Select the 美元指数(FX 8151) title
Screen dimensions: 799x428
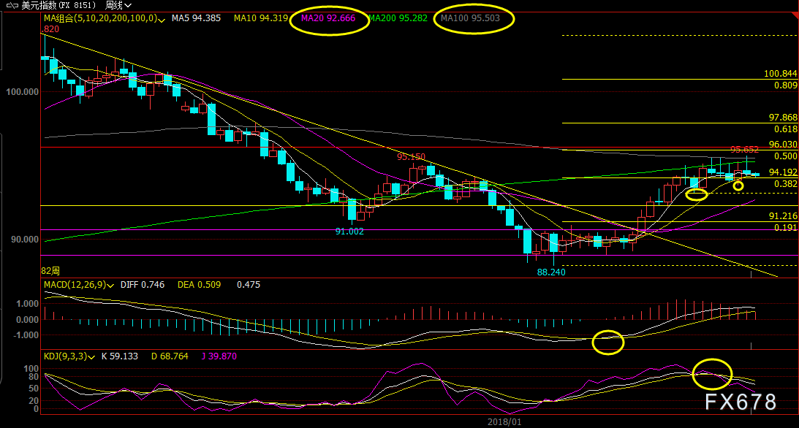coord(58,6)
